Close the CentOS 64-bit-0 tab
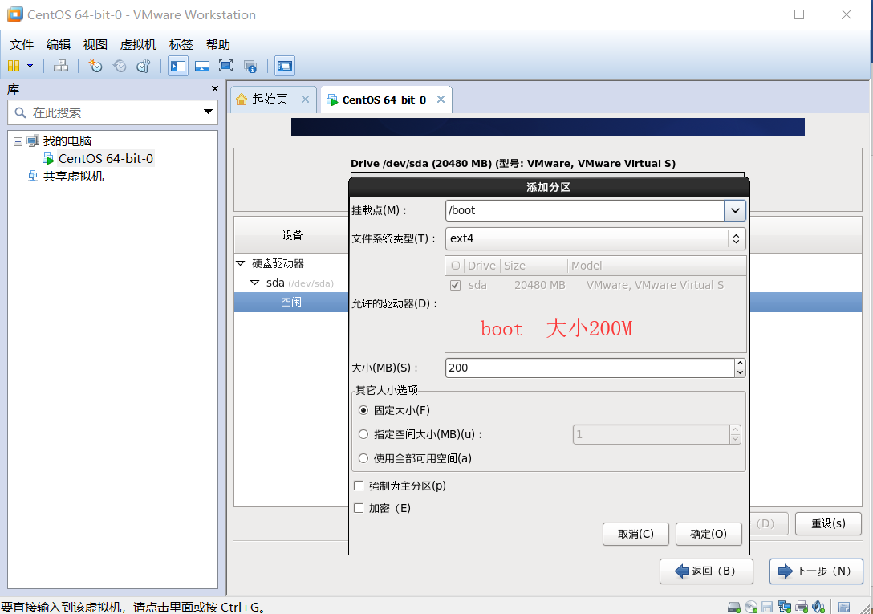The image size is (873, 614). click(441, 100)
